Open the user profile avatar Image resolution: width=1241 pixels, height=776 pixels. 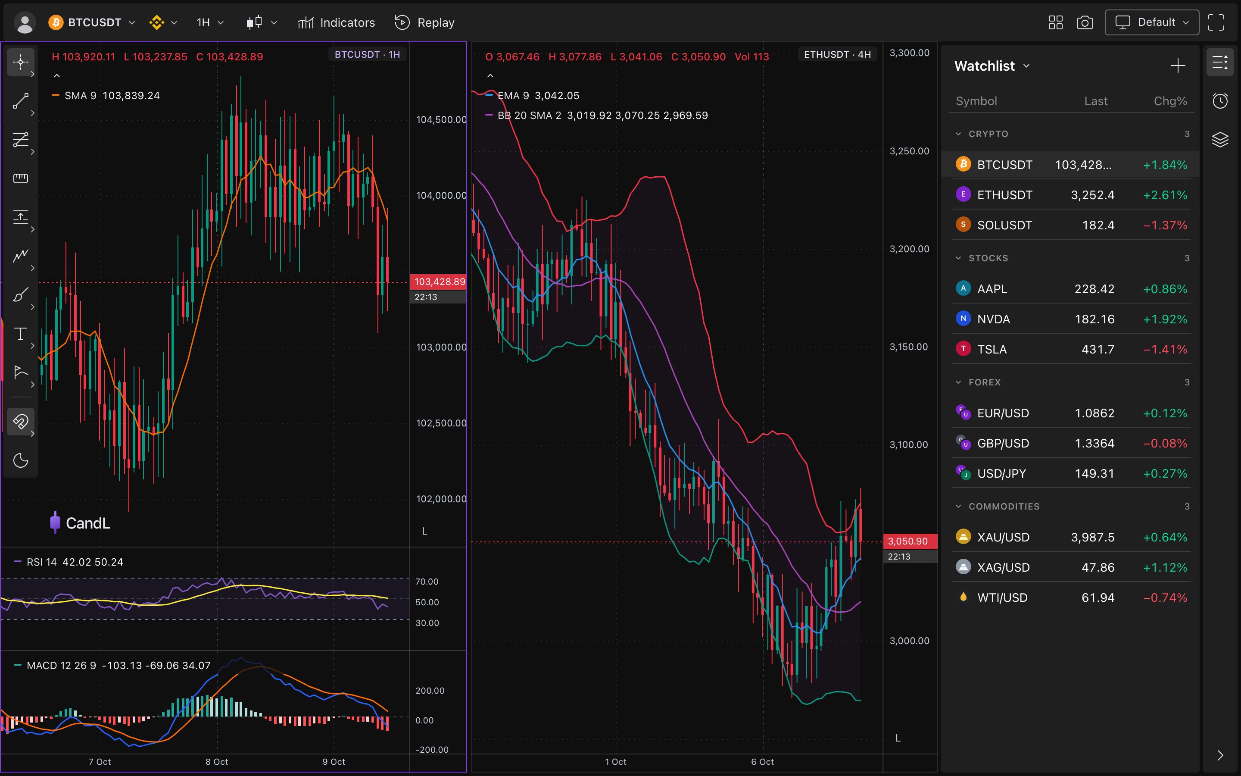[25, 22]
